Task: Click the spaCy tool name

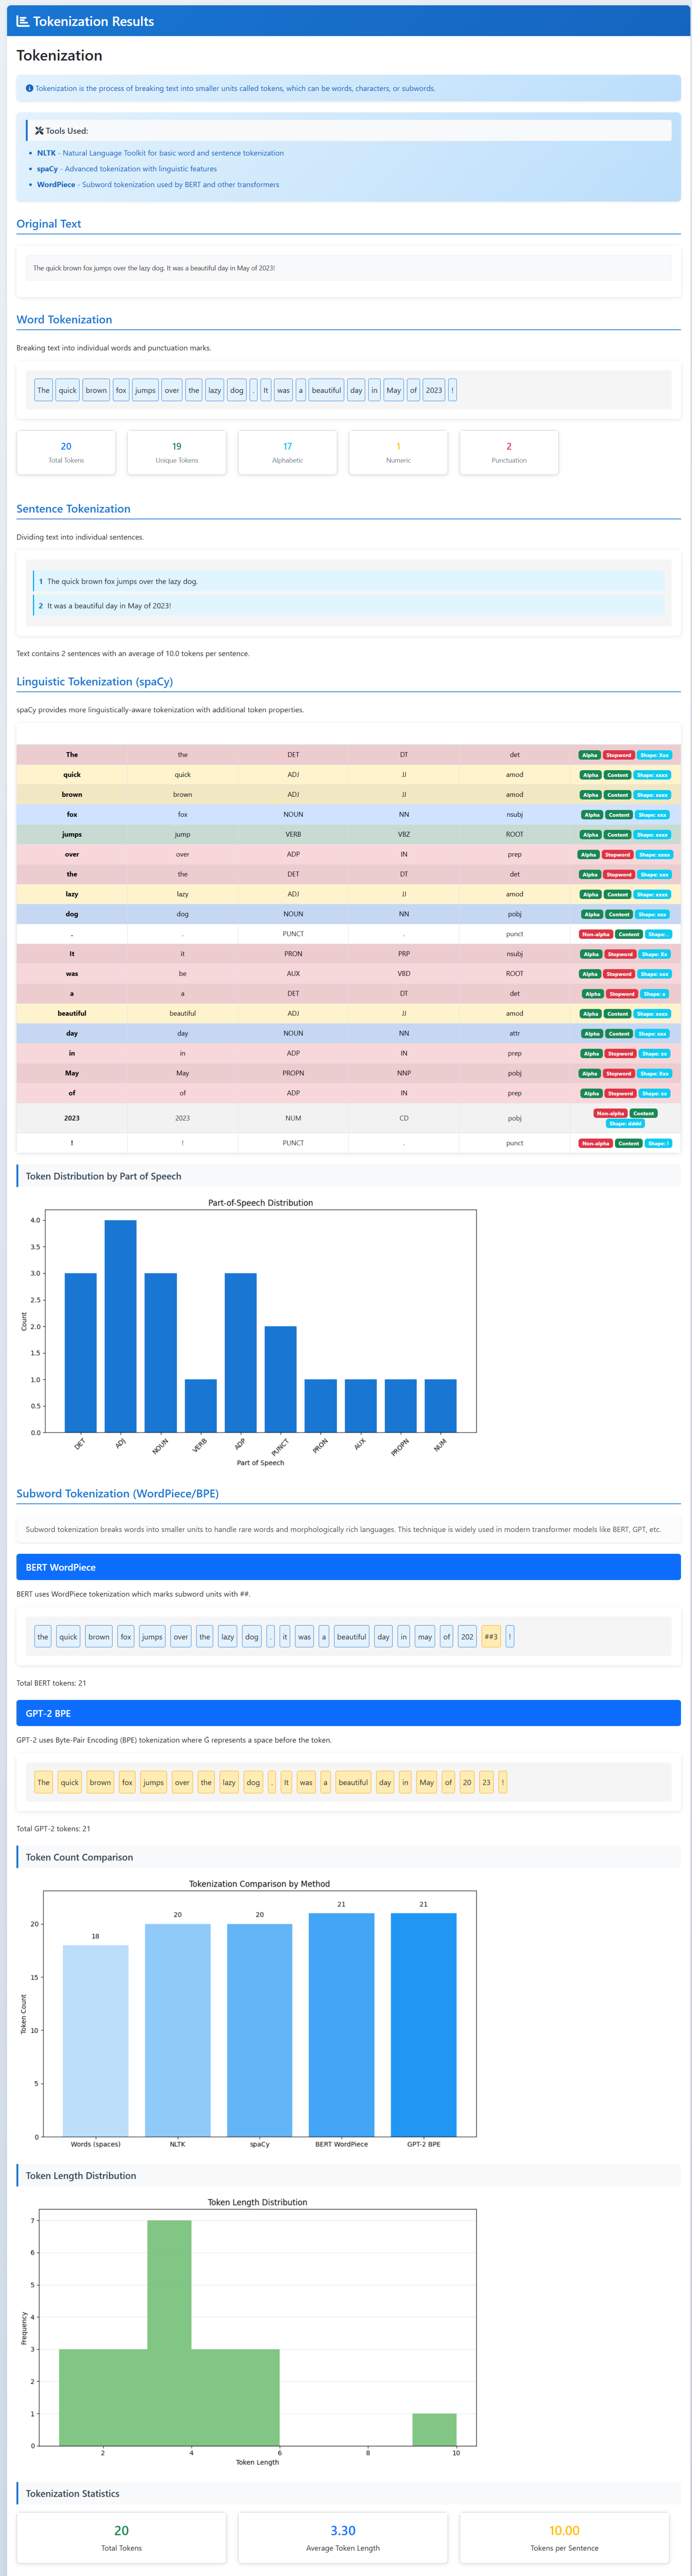Action: (47, 169)
